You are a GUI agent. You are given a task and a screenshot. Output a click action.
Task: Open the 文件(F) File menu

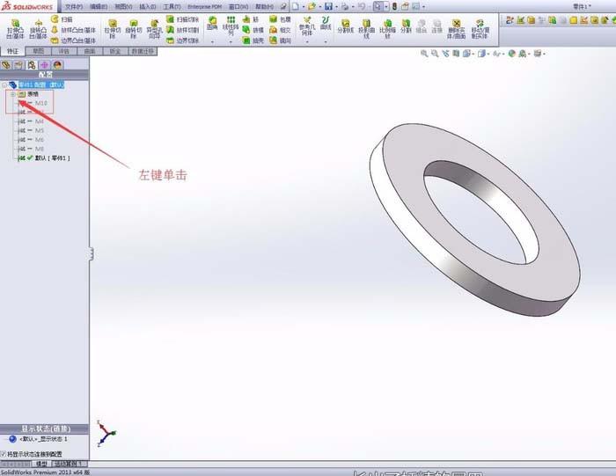(x=73, y=7)
